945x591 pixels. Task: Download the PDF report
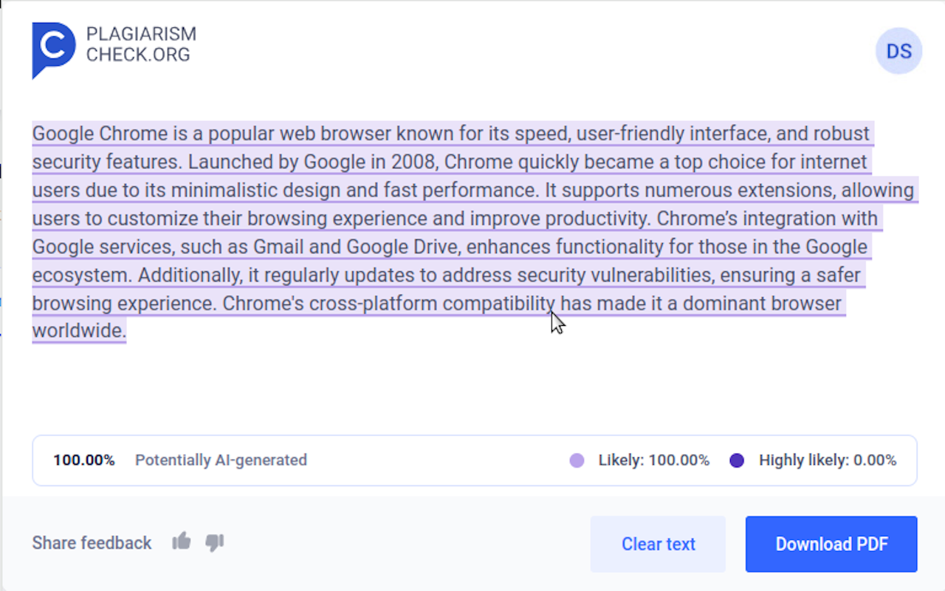tap(831, 544)
